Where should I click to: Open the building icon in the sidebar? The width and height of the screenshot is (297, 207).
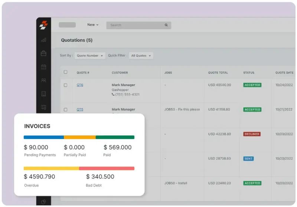tap(44, 94)
